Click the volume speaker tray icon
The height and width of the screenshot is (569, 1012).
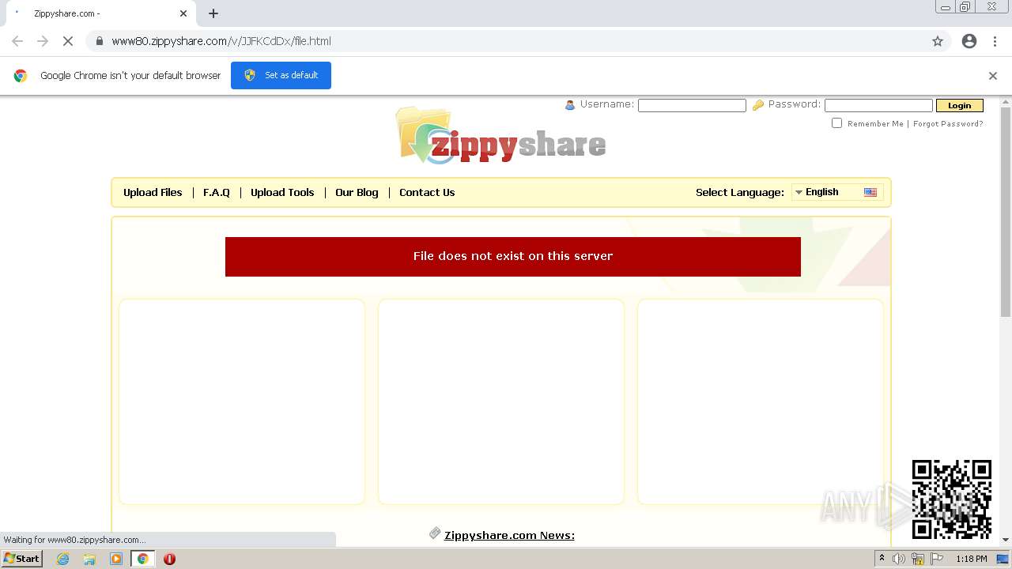click(899, 559)
